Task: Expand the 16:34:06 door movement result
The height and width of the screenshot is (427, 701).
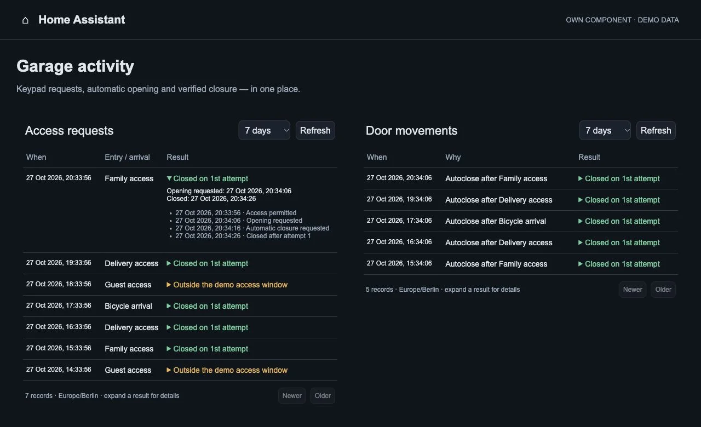Action: pos(619,243)
